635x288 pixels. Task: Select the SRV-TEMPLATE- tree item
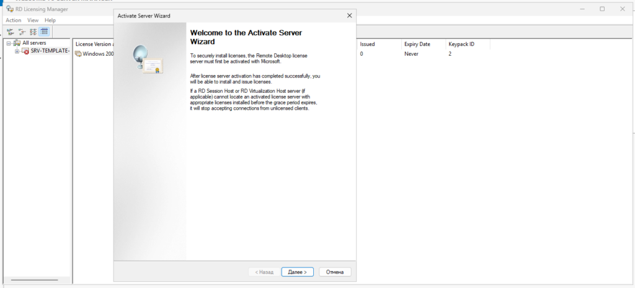tap(50, 51)
